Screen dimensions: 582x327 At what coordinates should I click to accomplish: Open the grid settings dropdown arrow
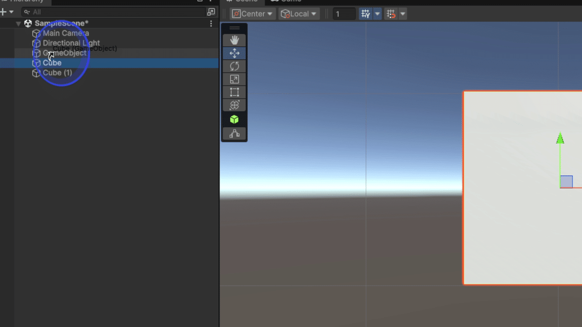coord(377,14)
